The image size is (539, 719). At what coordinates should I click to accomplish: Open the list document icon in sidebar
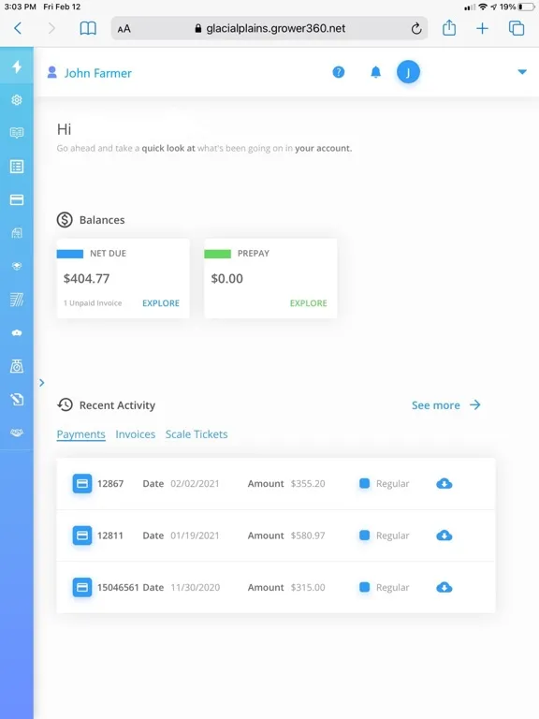pyautogui.click(x=17, y=167)
